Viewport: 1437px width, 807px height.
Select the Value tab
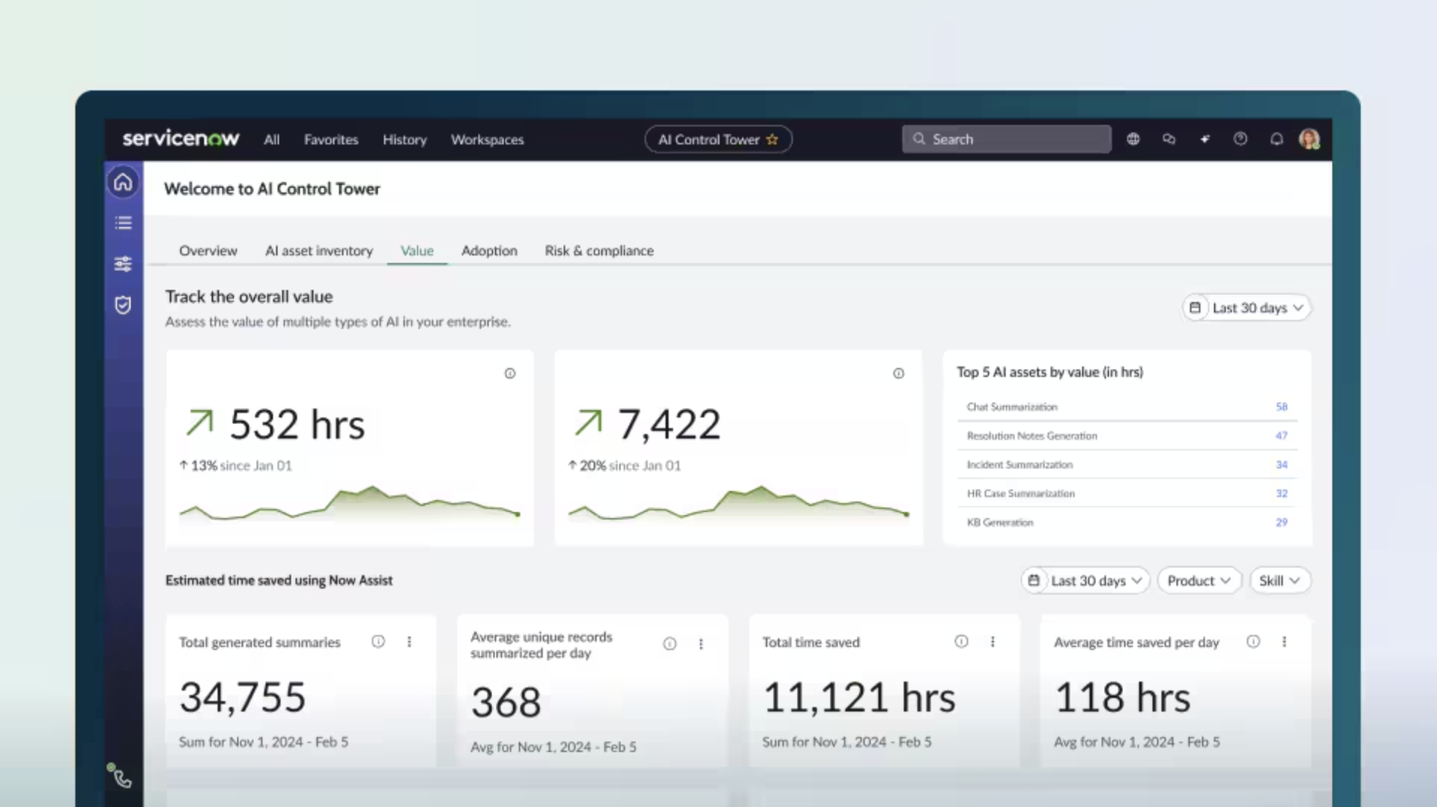point(417,250)
